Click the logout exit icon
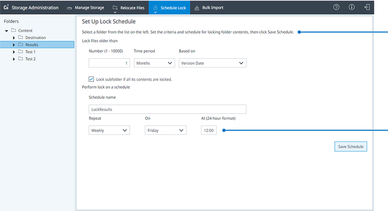The height and width of the screenshot is (211, 388). [x=367, y=7]
